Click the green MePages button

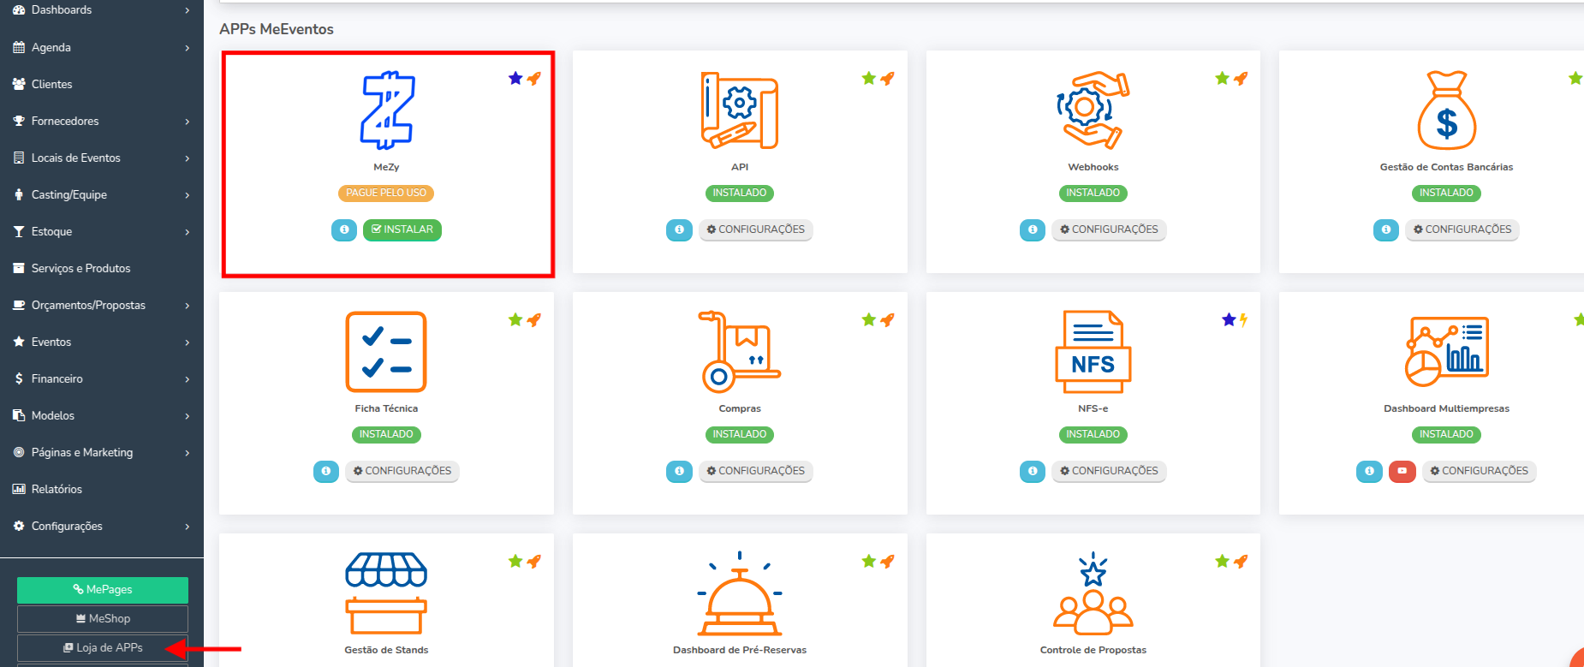[103, 590]
